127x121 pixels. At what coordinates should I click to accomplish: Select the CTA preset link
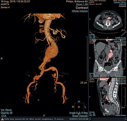pos(4,116)
